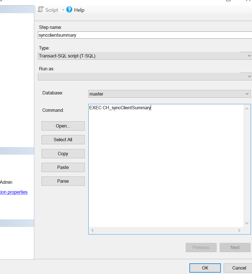Click the Help text in the toolbar

click(79, 10)
